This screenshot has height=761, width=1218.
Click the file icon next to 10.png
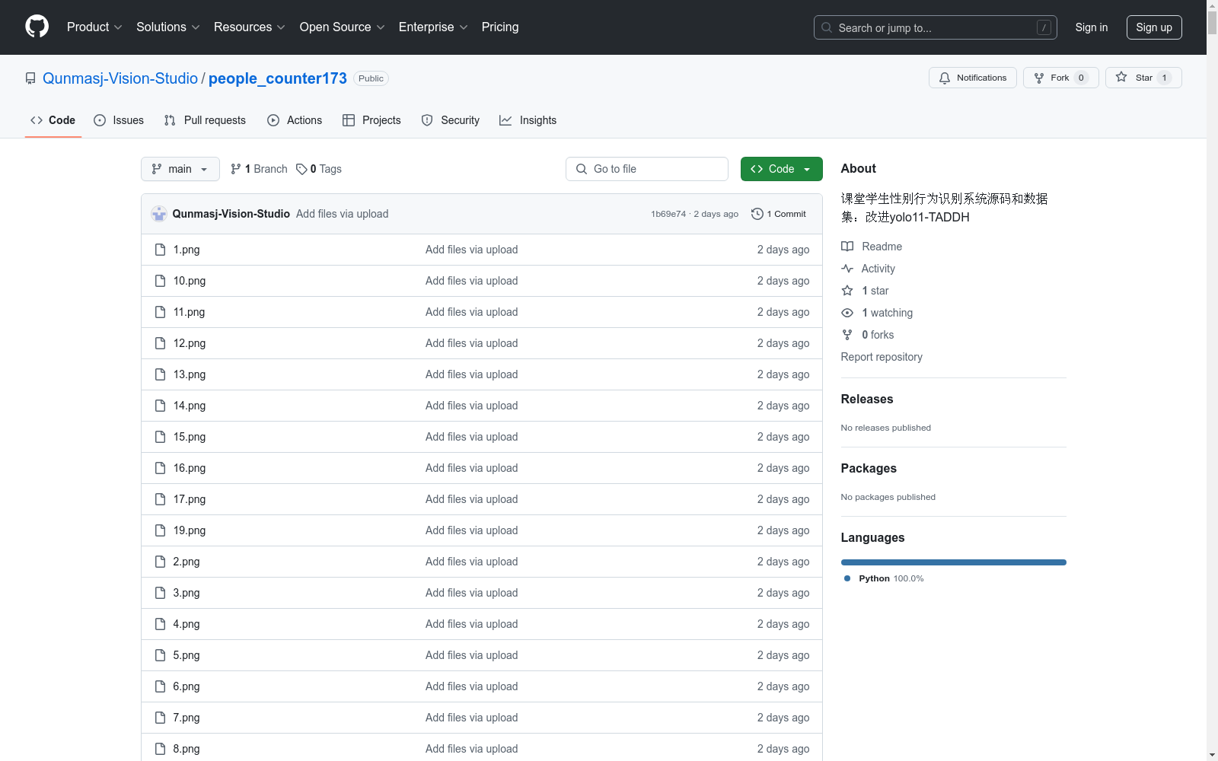(x=160, y=281)
